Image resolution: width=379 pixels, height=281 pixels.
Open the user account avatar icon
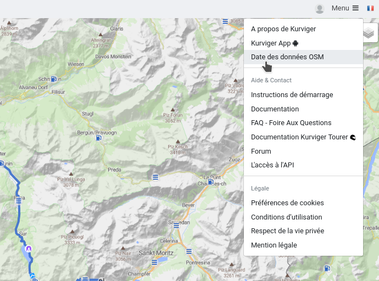coord(320,9)
